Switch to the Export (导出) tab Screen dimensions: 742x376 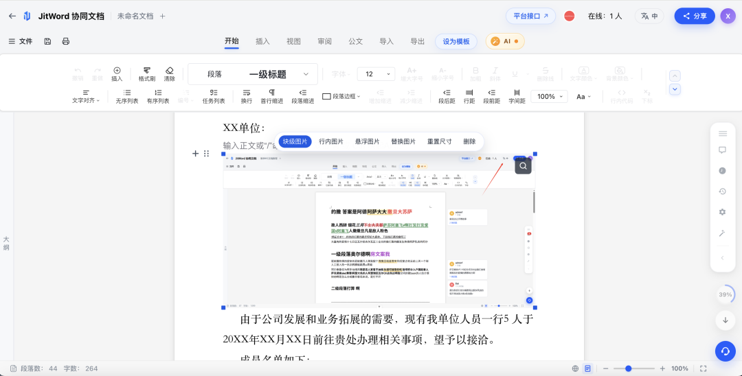point(418,41)
